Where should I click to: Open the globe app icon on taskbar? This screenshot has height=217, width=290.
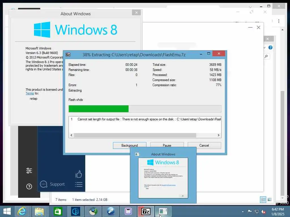(x=93, y=211)
